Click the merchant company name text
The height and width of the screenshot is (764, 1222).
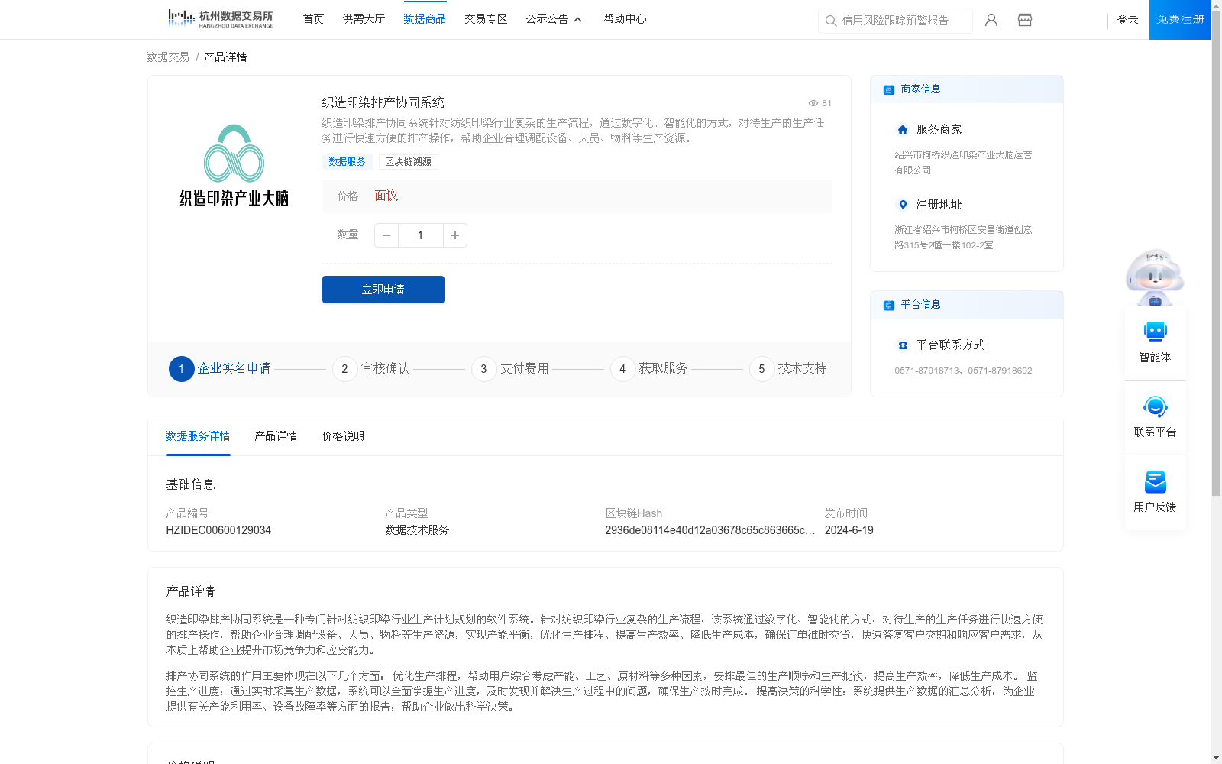(963, 163)
